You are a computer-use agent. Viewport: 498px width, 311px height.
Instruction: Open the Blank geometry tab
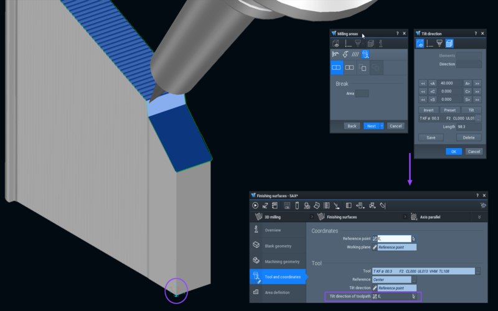pos(278,246)
